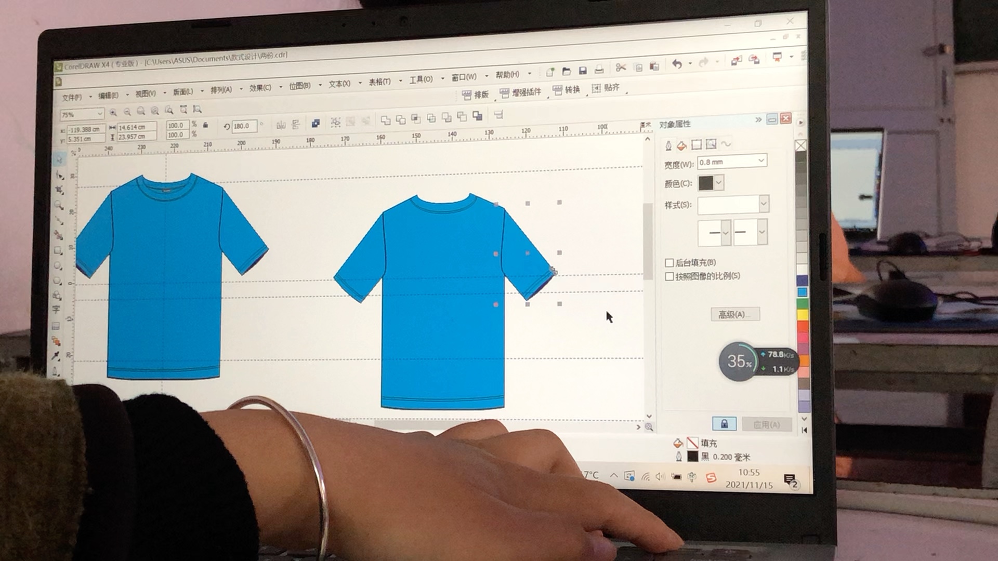Click the Trim shapes icon

[401, 119]
